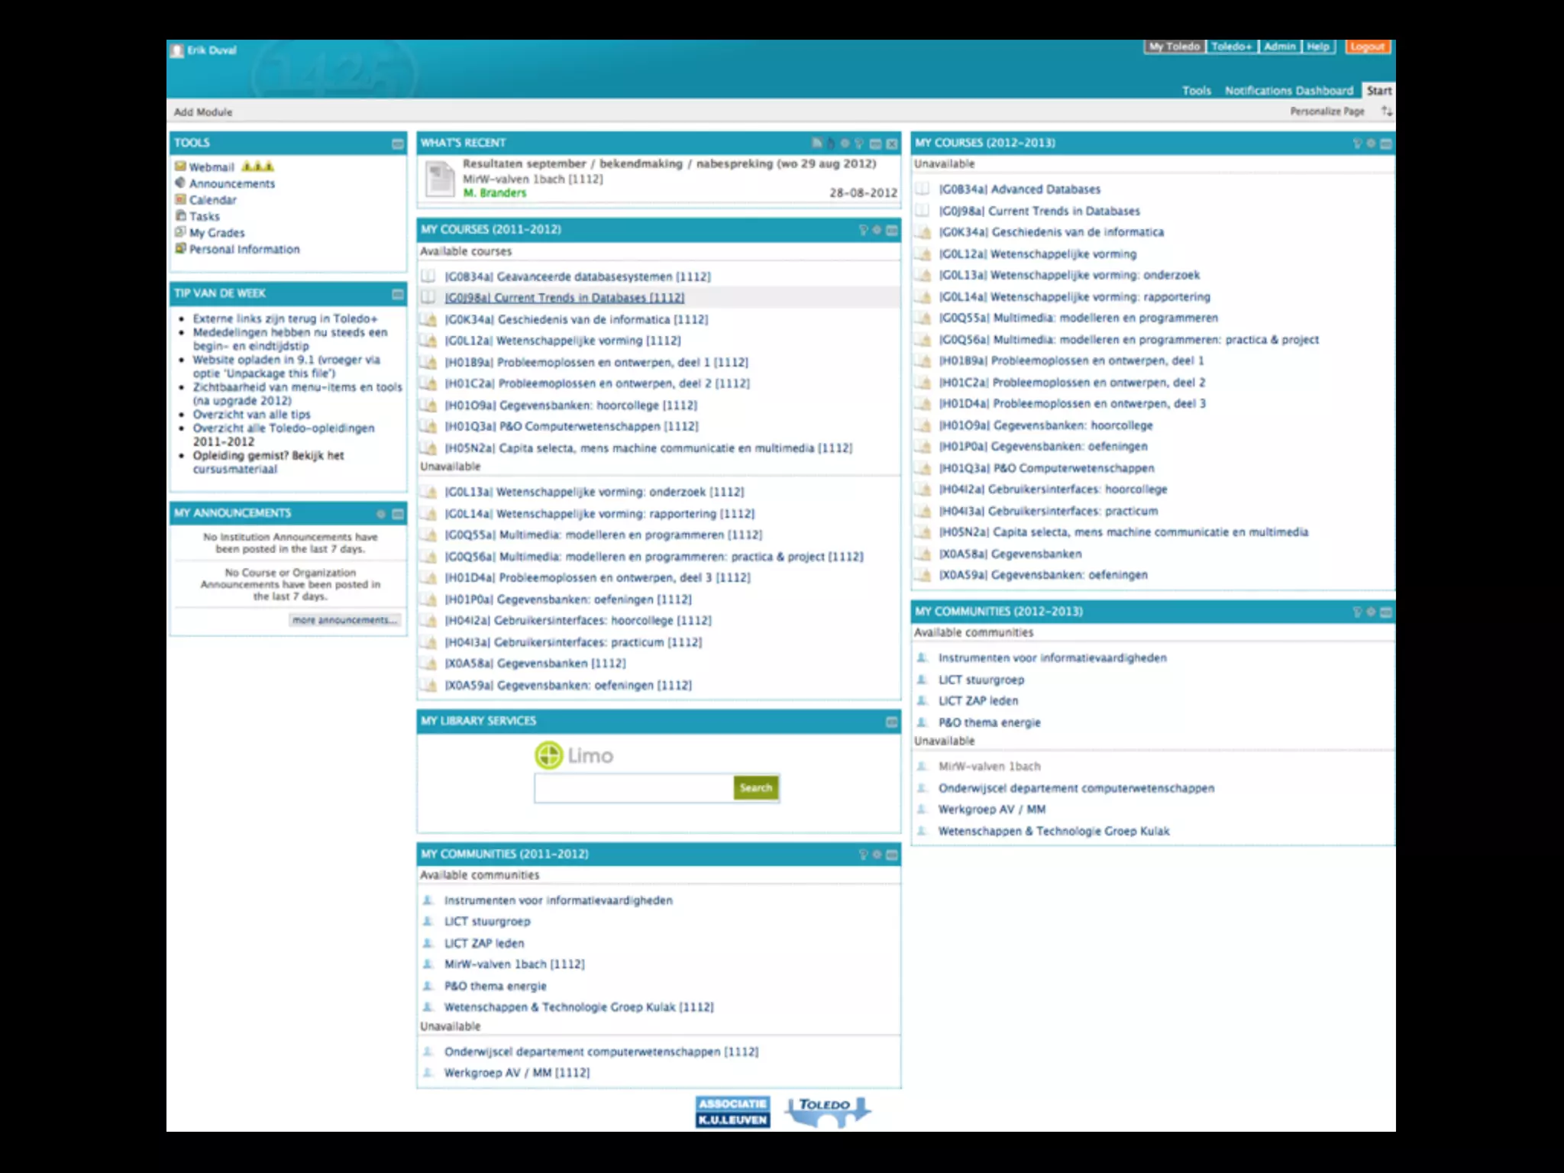Focus the Limo search text field

pyautogui.click(x=633, y=788)
